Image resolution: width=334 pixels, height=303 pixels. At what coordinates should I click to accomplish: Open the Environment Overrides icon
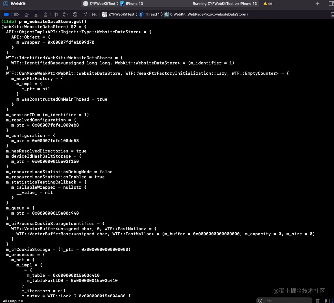click(x=75, y=14)
